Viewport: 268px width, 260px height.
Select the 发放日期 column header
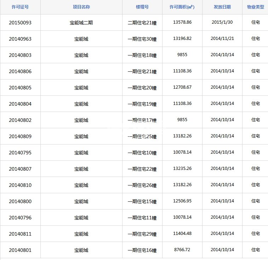coord(222,7)
